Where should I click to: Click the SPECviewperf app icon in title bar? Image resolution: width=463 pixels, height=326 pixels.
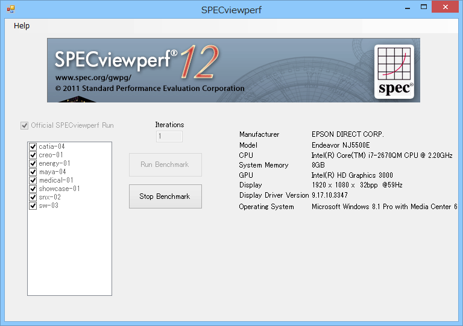[11, 10]
